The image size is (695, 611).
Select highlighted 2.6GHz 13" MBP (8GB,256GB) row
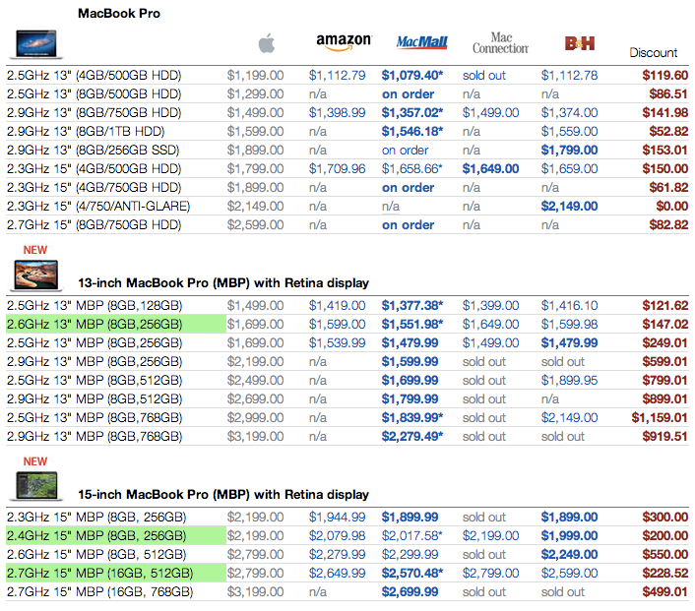(116, 325)
